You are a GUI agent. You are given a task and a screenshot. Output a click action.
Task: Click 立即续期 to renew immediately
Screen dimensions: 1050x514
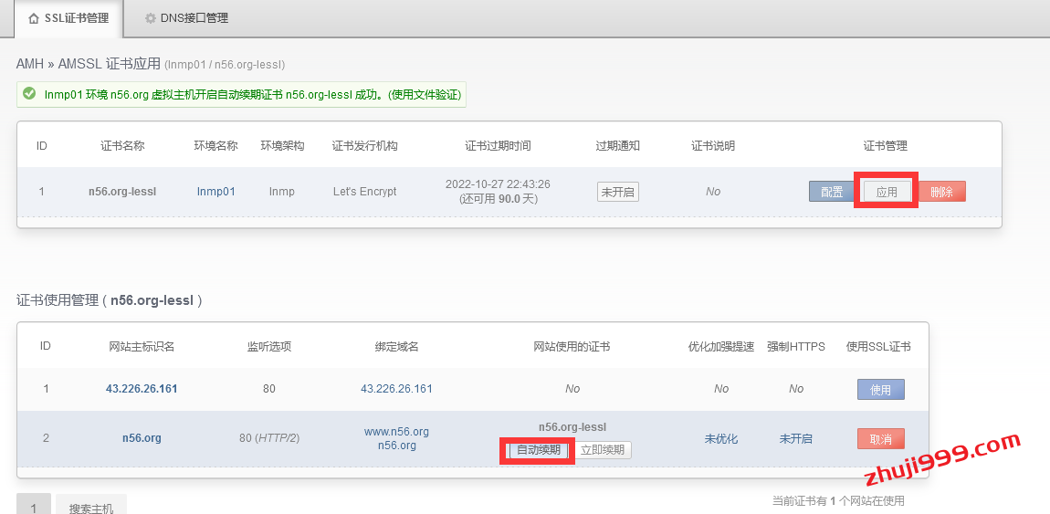603,450
